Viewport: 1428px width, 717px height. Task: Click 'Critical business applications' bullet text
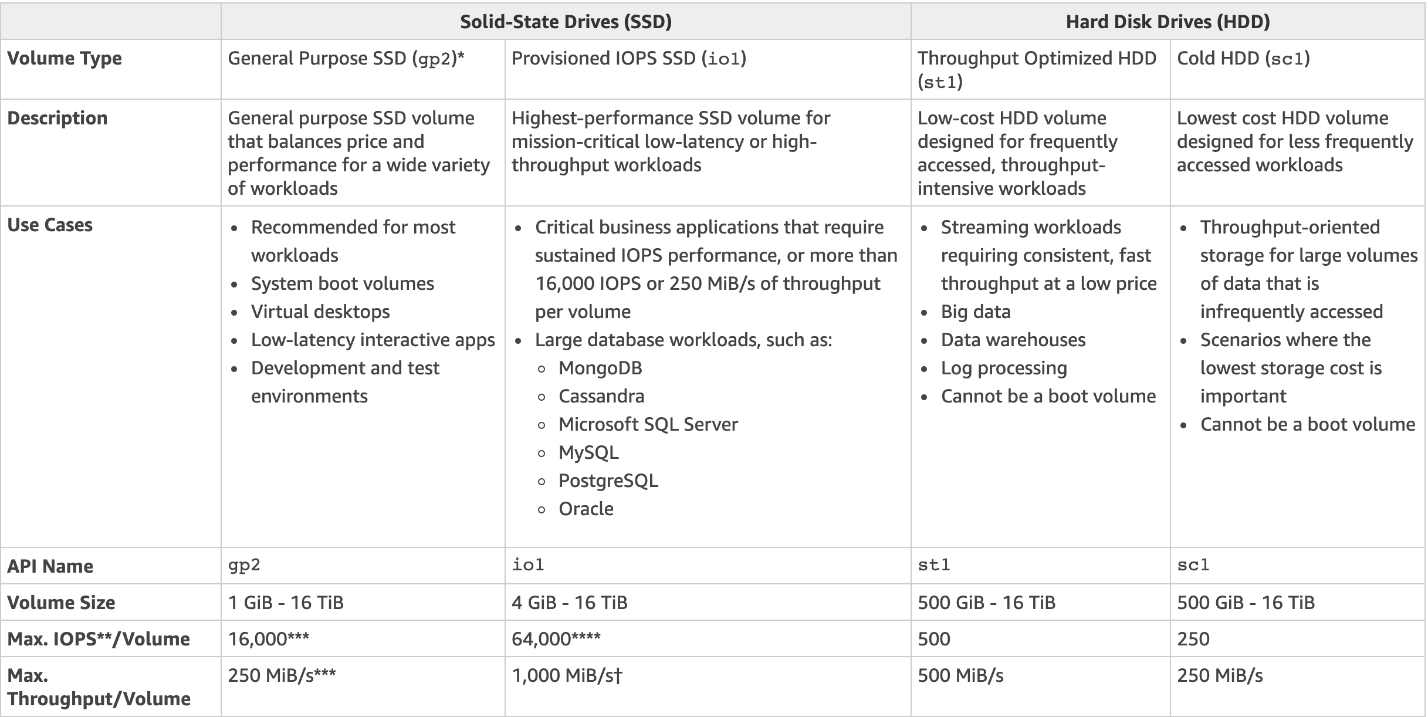tap(716, 269)
